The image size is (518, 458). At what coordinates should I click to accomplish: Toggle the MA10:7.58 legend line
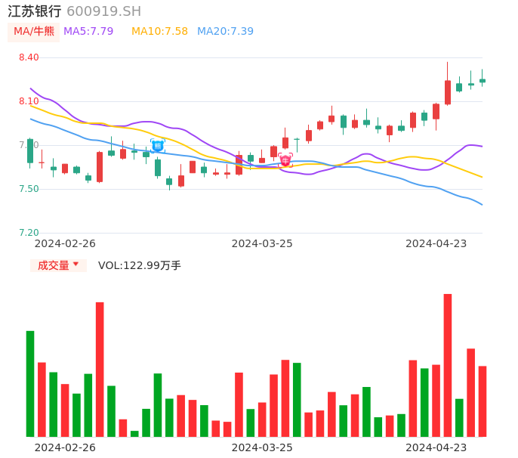tap(159, 31)
